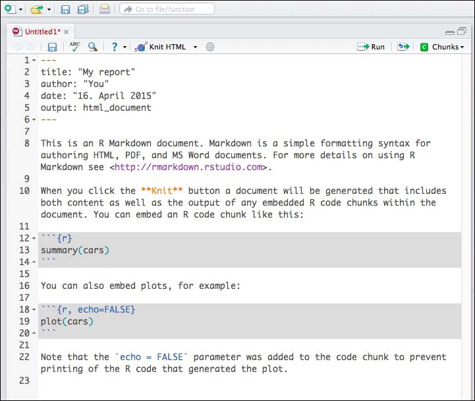The image size is (475, 401).
Task: Click line number 23 in gutter
Action: [24, 381]
